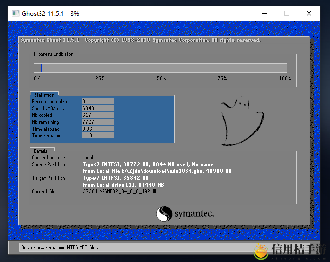Click the Current file label
The height and width of the screenshot is (262, 330).
tap(43, 192)
